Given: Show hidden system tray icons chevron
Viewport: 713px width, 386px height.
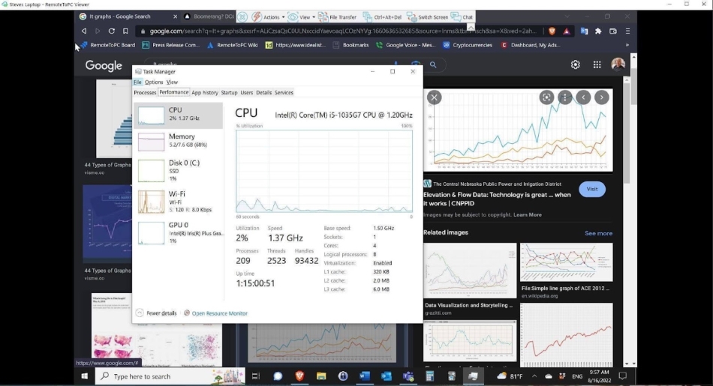Looking at the screenshot, I should point(534,376).
